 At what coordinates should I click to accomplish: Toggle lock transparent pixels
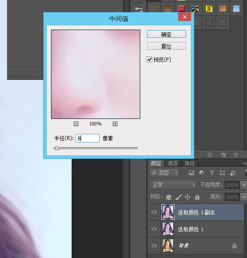[169, 197]
